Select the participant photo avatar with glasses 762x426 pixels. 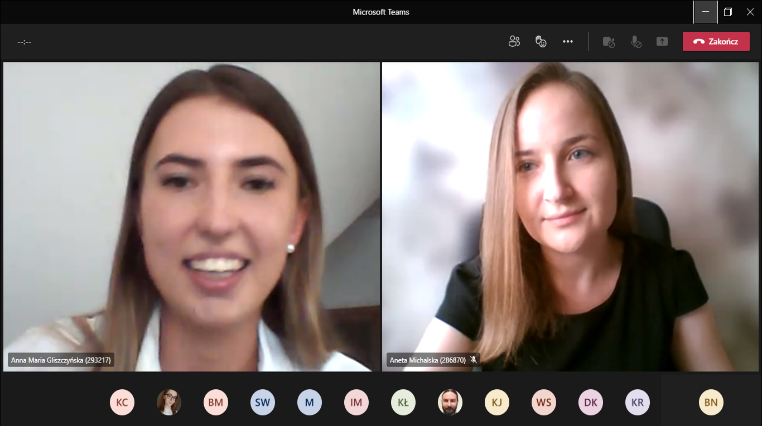pyautogui.click(x=169, y=402)
